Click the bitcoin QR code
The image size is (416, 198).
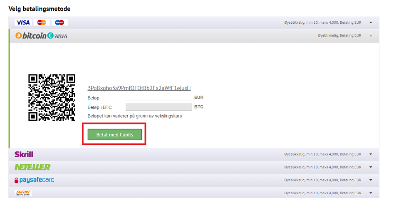coord(52,98)
